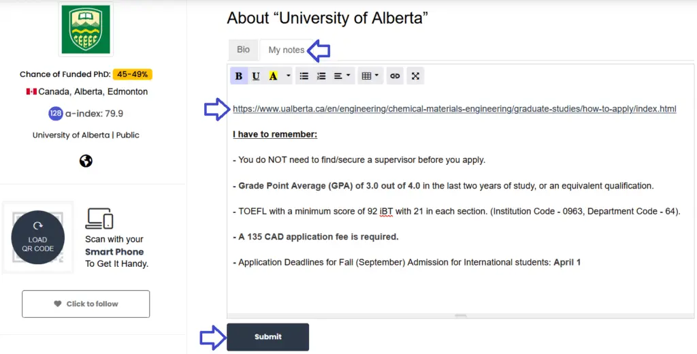Click the 45-49% funded PhD badge
The height and width of the screenshot is (354, 697).
pyautogui.click(x=133, y=74)
